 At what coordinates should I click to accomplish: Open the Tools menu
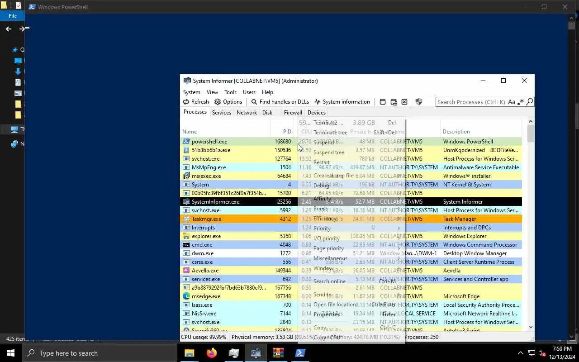(230, 92)
